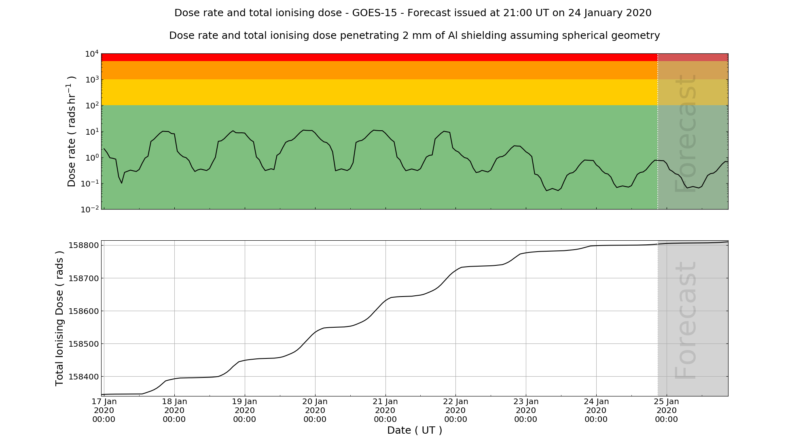The image size is (809, 445).
Task: Click the Date ( UT ) axis label
Action: [415, 430]
